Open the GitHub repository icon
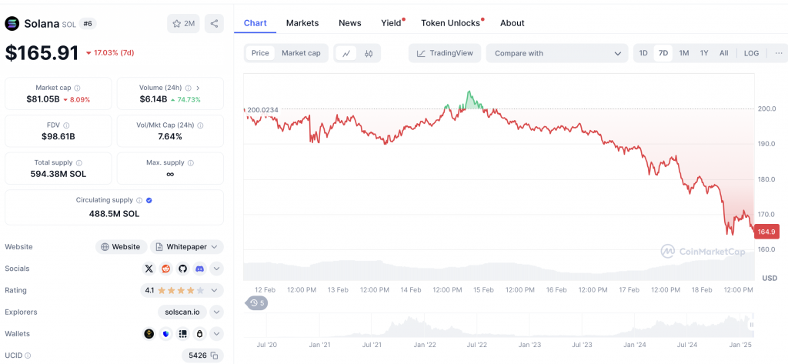788x364 pixels. click(182, 269)
